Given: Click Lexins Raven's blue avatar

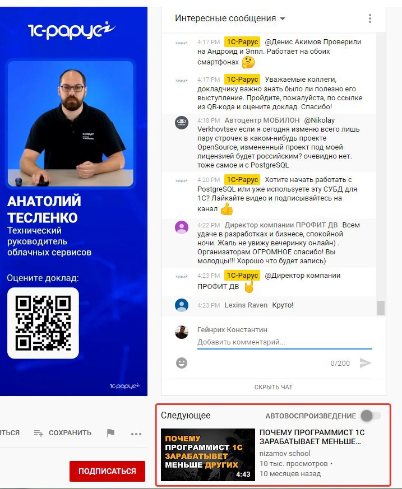Looking at the screenshot, I should 182,305.
